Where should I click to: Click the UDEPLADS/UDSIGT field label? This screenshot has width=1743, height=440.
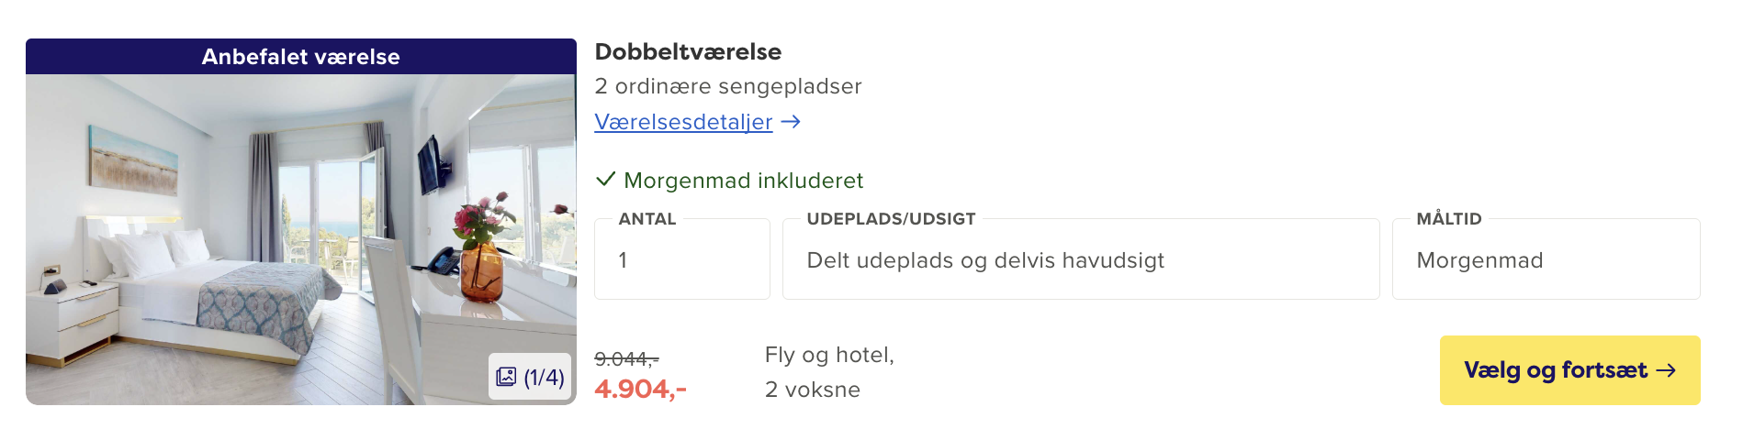890,219
